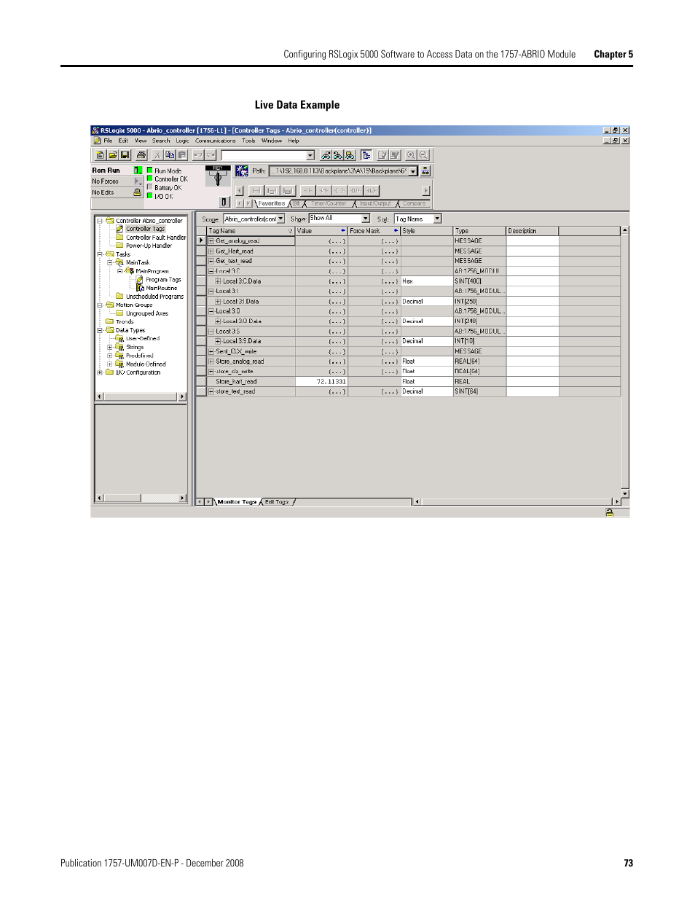Expand the Get_Hart_read tag

[x=211, y=251]
